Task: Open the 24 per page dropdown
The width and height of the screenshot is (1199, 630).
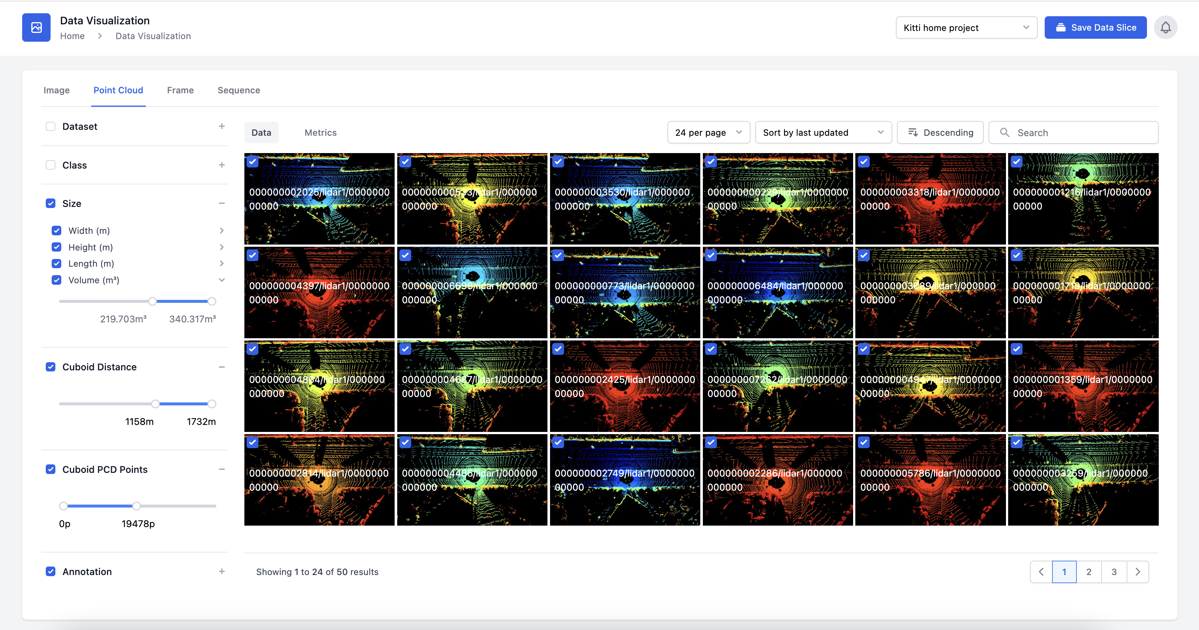Action: (x=708, y=132)
